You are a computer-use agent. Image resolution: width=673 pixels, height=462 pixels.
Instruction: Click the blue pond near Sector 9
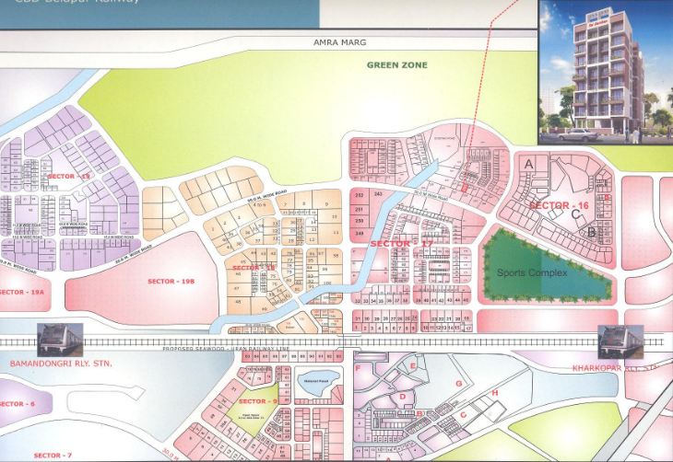click(318, 383)
